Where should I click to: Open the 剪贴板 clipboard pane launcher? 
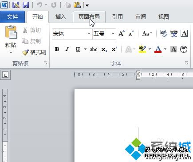pos(45,63)
